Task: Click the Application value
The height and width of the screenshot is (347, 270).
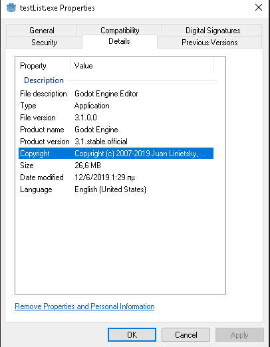Action: pyautogui.click(x=92, y=106)
